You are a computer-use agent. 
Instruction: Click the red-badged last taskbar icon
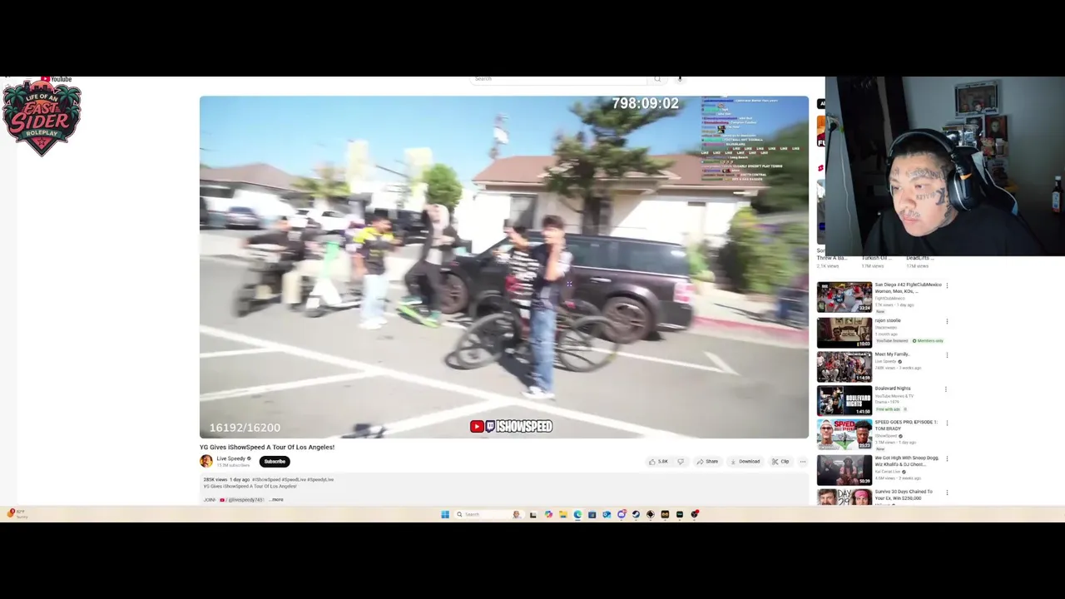[695, 514]
